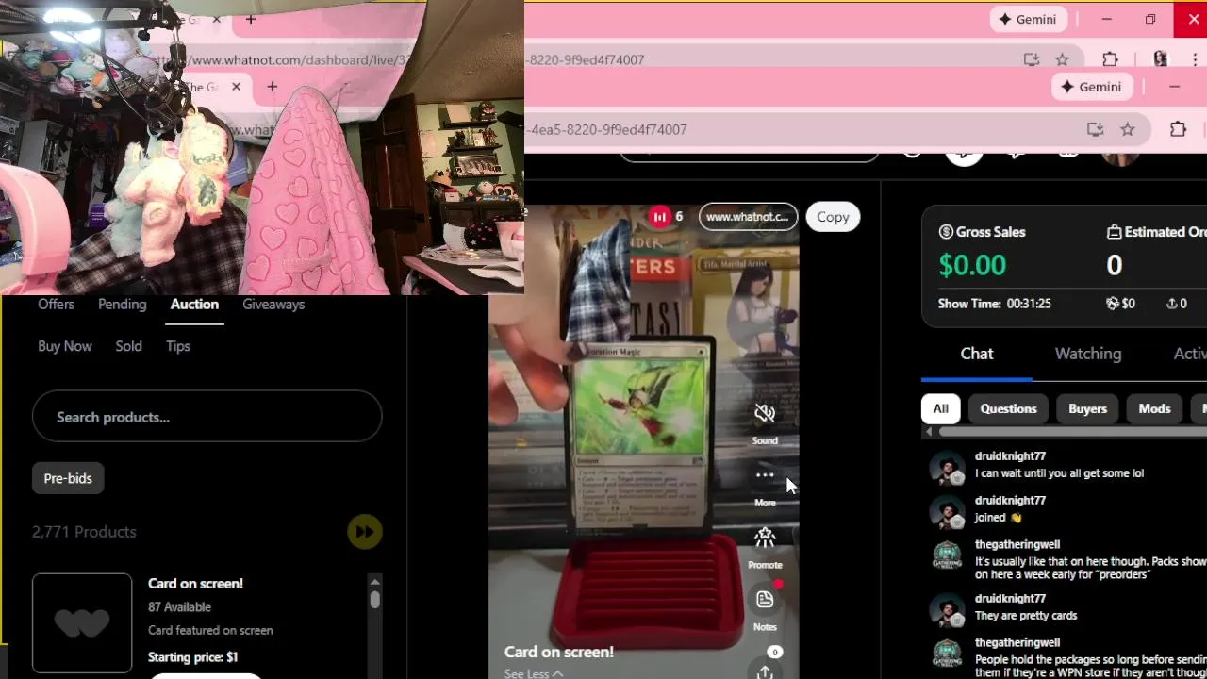
Task: Click thegatheringwell avatar beside preorders message
Action: point(947,556)
